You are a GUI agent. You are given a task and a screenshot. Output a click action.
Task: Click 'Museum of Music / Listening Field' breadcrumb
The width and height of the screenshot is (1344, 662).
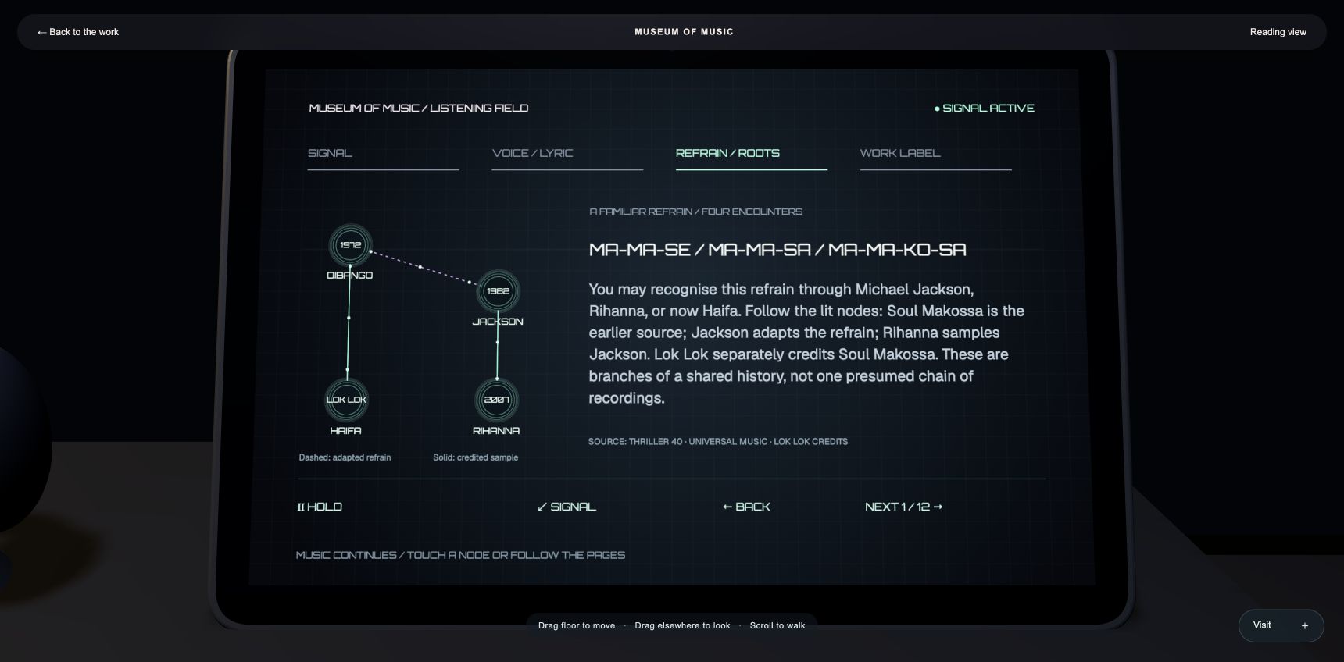419,109
